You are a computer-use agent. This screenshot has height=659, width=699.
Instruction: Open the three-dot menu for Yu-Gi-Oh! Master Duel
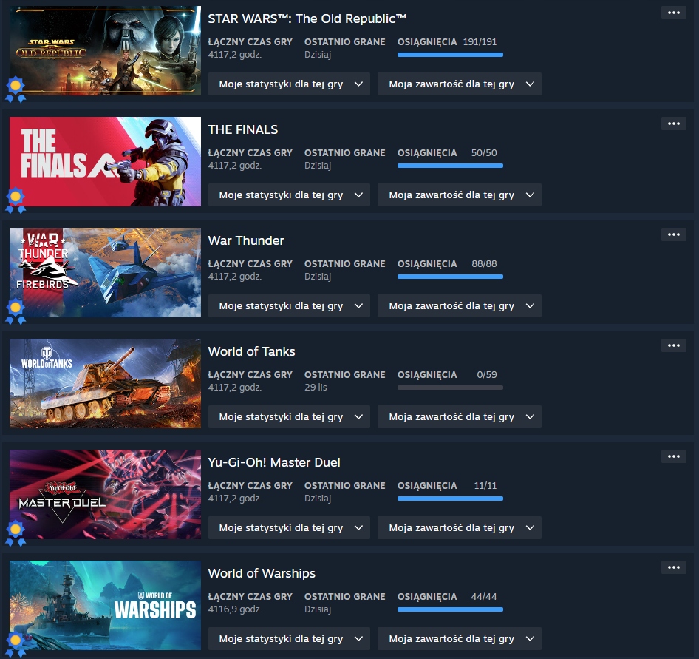click(x=674, y=456)
